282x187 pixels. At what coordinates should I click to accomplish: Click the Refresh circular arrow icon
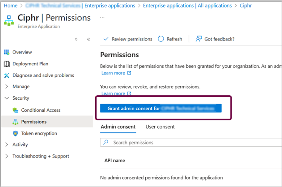tap(161, 39)
